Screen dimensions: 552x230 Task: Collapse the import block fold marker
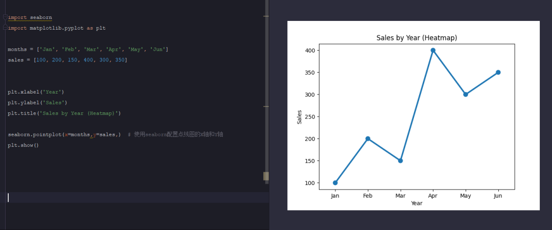click(5, 17)
